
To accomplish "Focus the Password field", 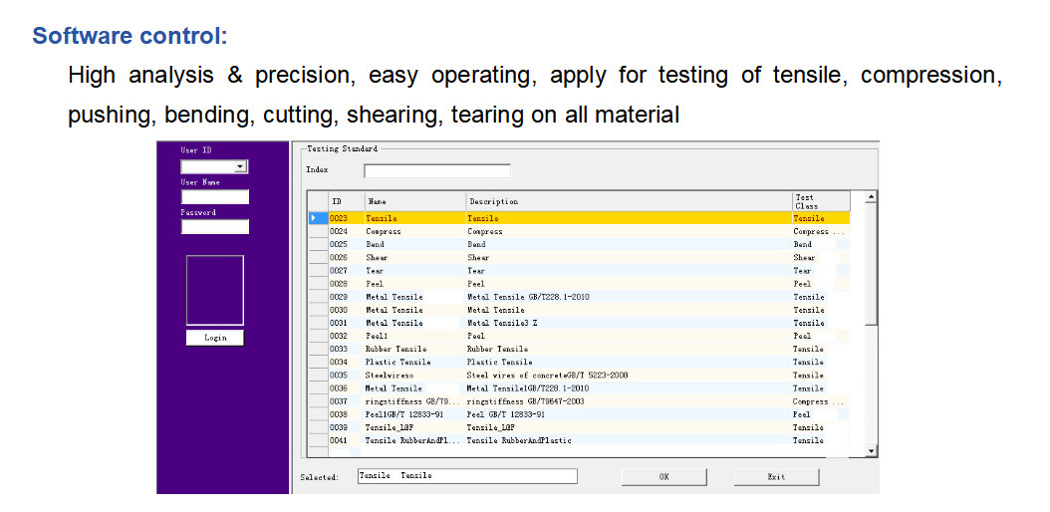I will [214, 227].
